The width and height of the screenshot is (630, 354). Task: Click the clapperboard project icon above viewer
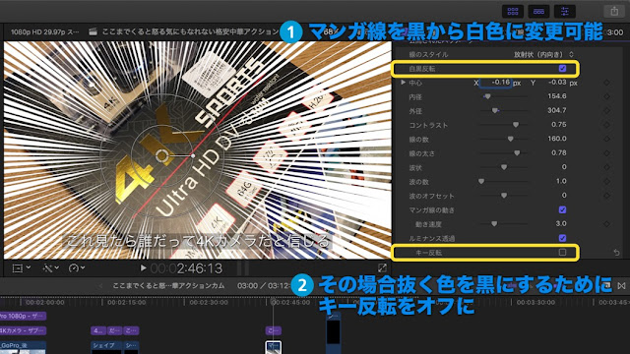(93, 31)
